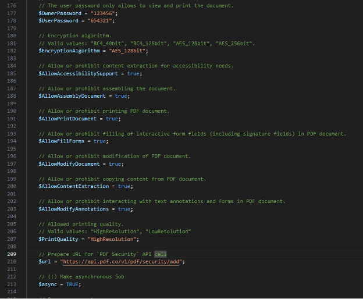Click comment about assembling the document
363x299 pixels.
tap(107, 88)
